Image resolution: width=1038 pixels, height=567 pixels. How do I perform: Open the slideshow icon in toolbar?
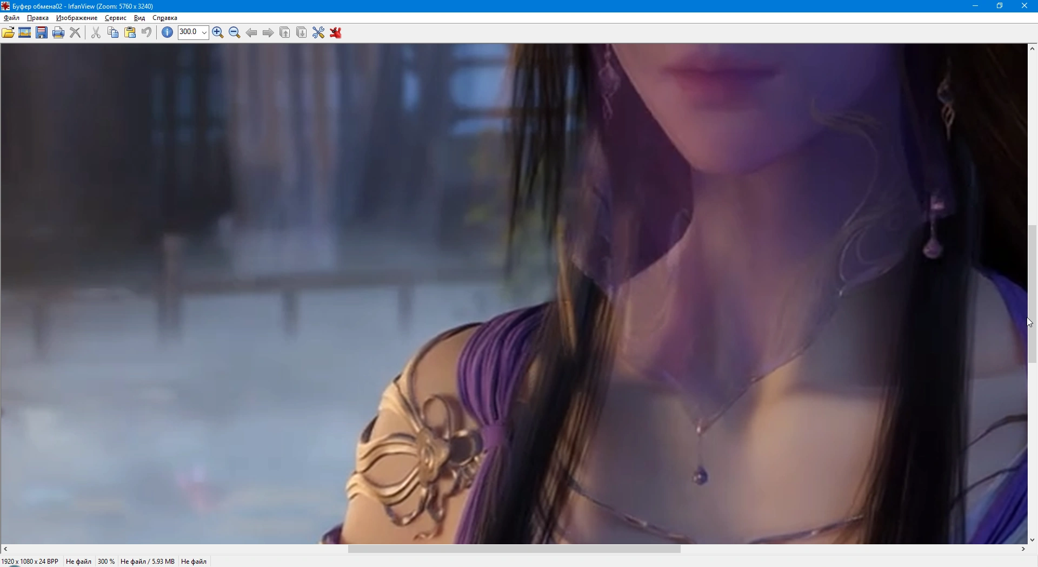pos(25,32)
